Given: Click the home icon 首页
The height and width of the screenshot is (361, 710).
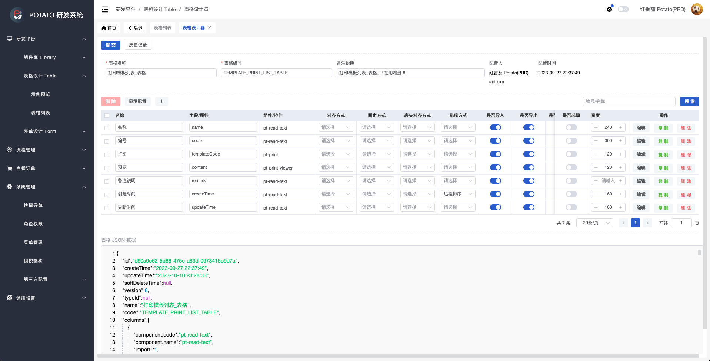Looking at the screenshot, I should click(x=104, y=28).
